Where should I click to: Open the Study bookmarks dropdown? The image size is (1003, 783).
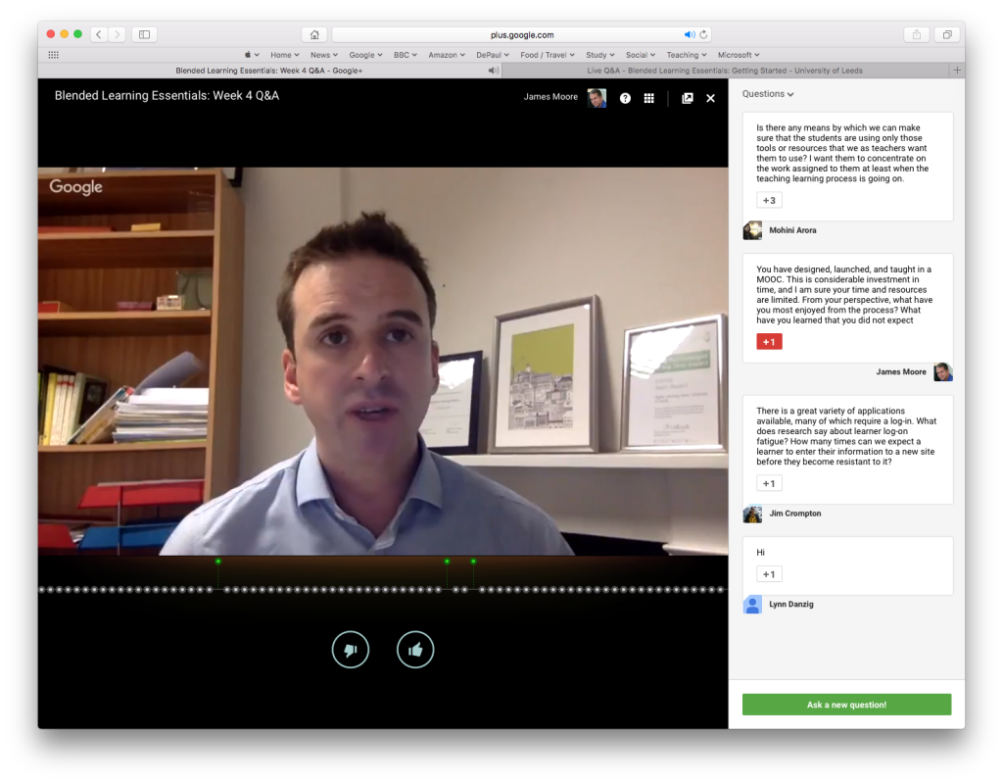click(598, 54)
